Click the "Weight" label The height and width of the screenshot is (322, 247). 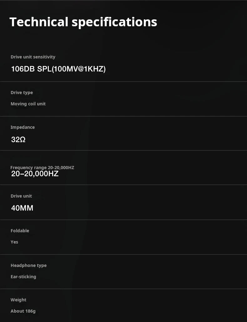click(x=18, y=300)
